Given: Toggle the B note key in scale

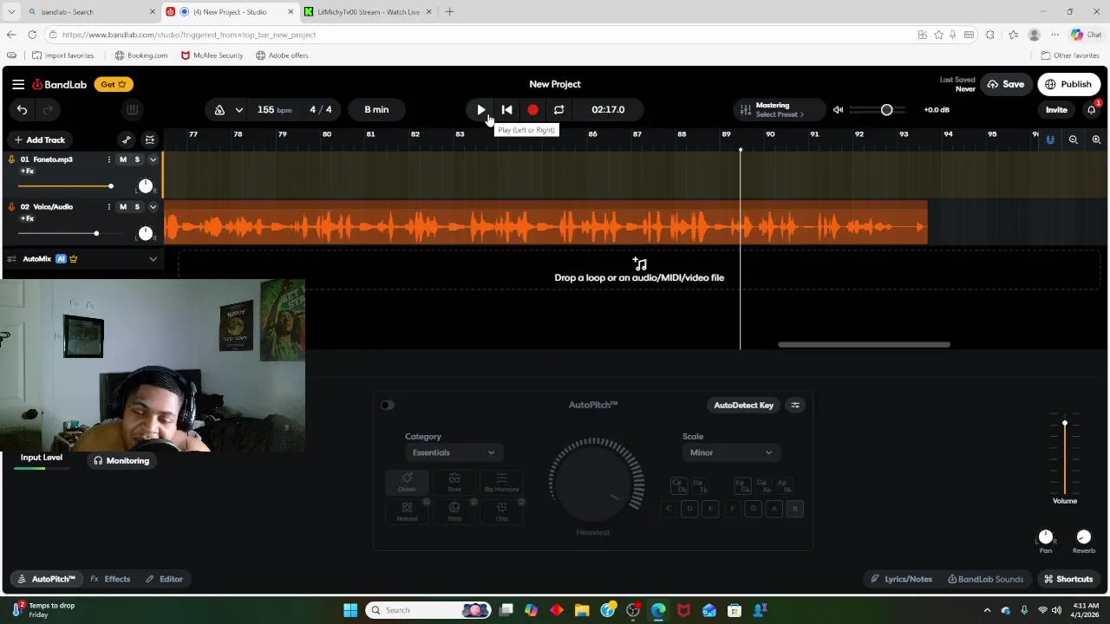Looking at the screenshot, I should coord(795,509).
